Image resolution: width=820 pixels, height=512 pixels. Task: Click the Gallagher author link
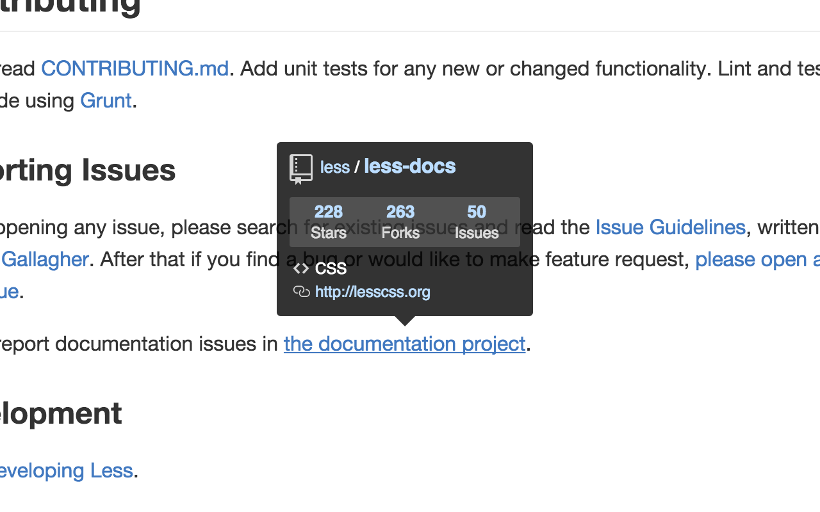coord(45,259)
